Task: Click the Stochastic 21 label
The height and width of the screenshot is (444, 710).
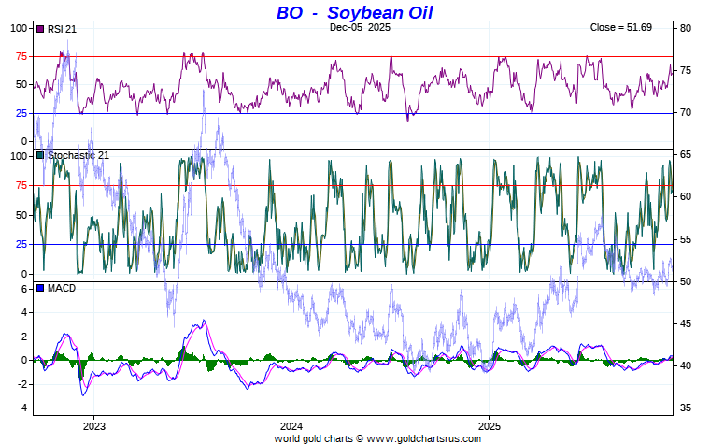Action: tap(78, 155)
